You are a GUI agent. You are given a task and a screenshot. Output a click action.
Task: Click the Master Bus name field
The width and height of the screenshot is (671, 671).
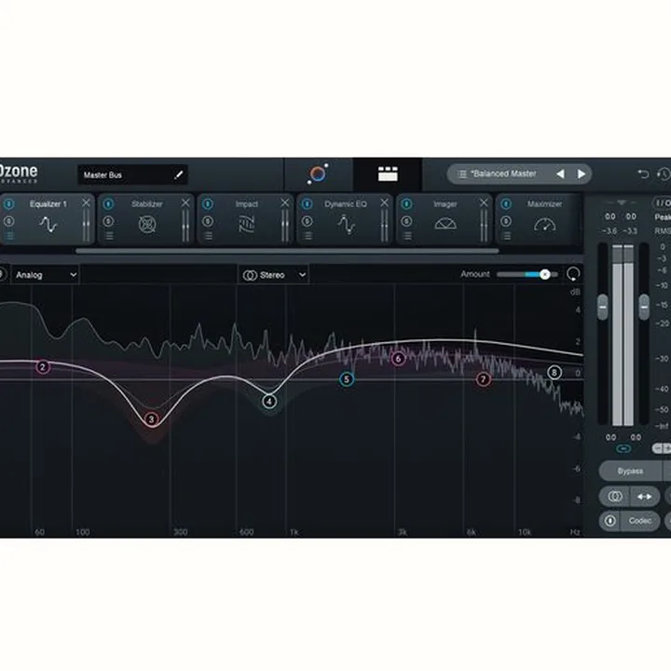(132, 174)
